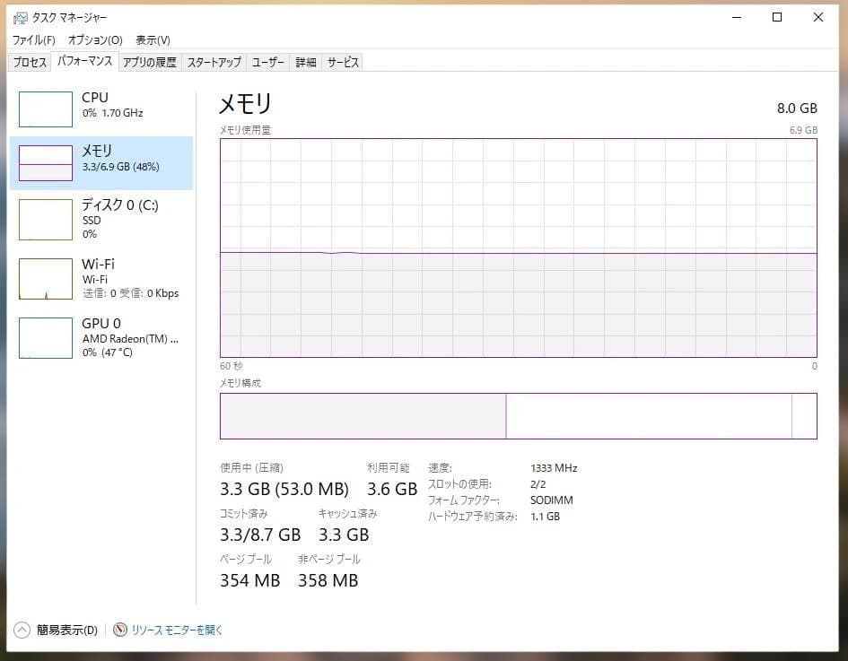Maximize the Task Manager window
Image resolution: width=848 pixels, height=661 pixels.
[x=777, y=17]
